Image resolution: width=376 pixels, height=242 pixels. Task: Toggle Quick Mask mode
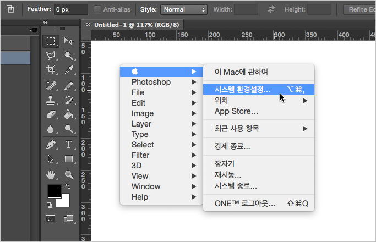coord(50,218)
